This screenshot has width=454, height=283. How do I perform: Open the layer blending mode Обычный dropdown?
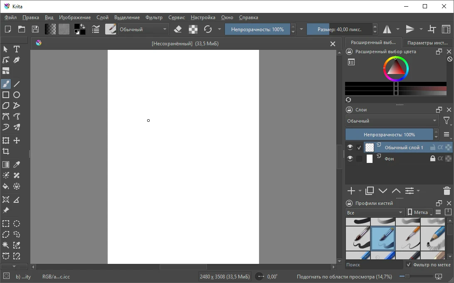[x=392, y=121]
